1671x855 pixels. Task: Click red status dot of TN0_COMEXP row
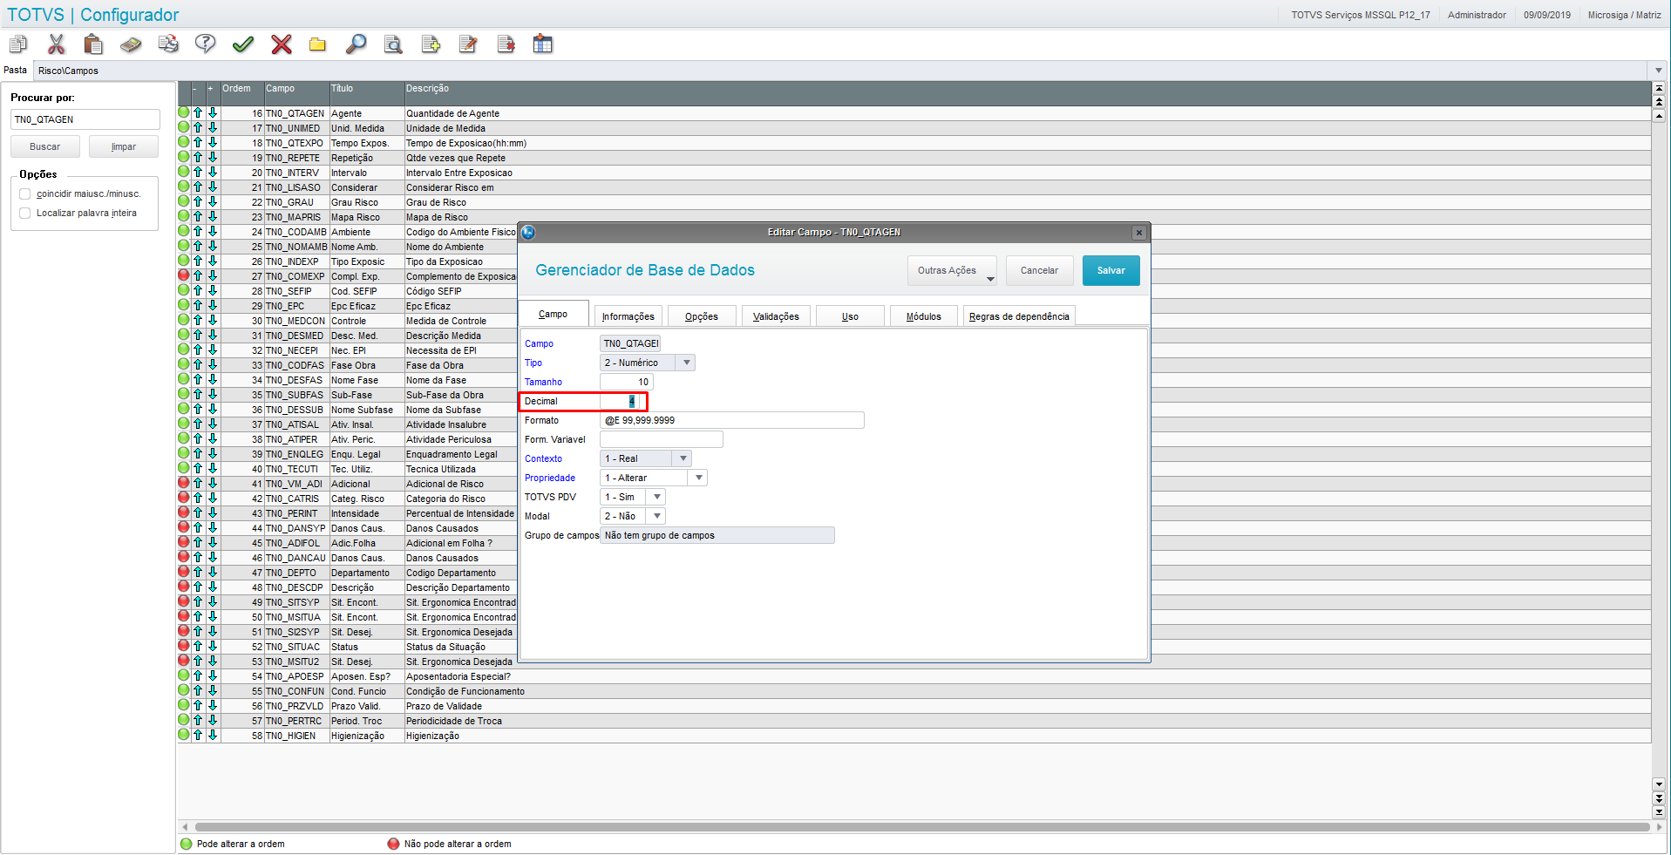[184, 275]
